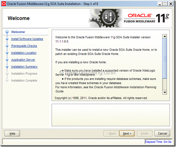Click the welcome text scroll down arrow
Screen dimensions: 176x147
tap(165, 92)
